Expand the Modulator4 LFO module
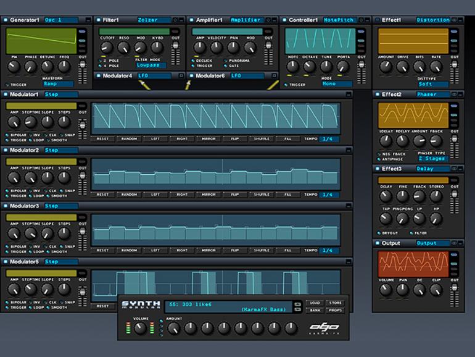The image size is (475, 357). (181, 76)
